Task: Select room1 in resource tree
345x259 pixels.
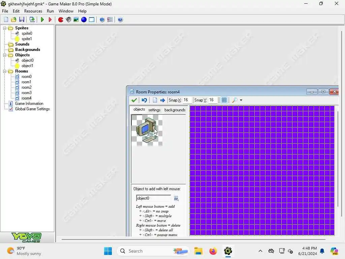Action: [26, 82]
